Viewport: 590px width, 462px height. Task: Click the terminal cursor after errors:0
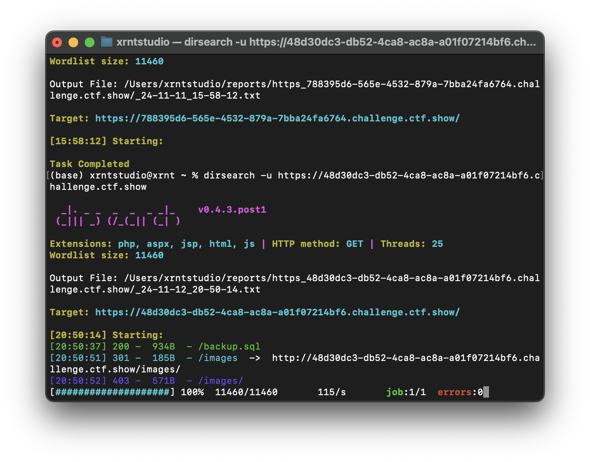pos(486,392)
